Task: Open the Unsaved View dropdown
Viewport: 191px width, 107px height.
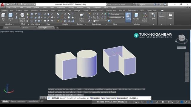Action: pyautogui.click(x=116, y=18)
